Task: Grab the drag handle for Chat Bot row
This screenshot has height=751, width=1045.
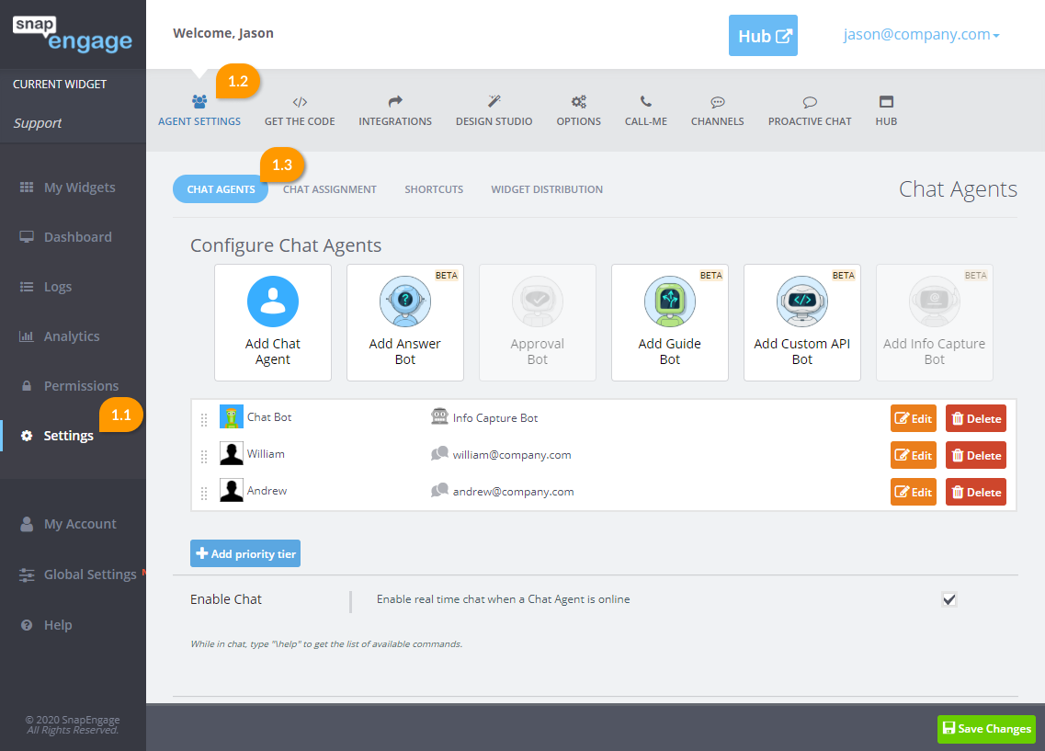Action: (204, 419)
